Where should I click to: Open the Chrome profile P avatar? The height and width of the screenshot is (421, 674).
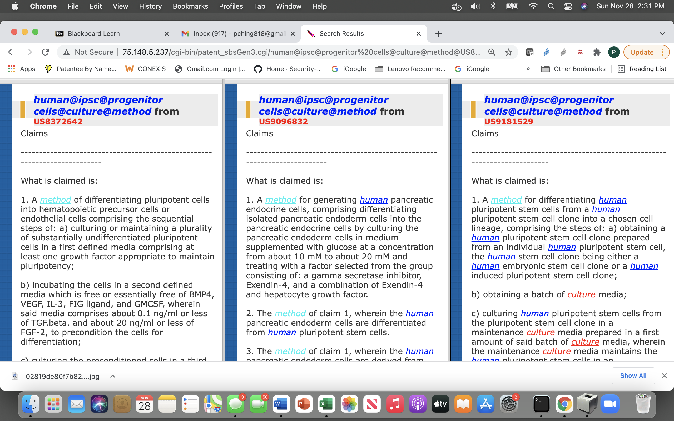613,52
